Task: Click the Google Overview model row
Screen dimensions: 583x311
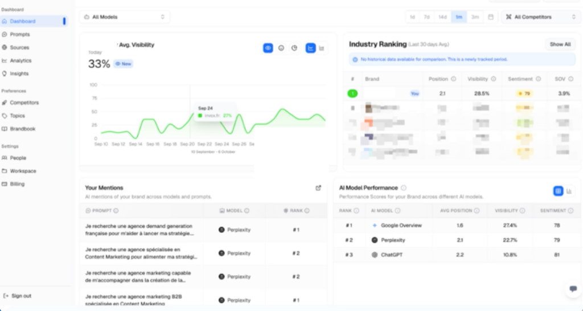Action: coord(401,226)
